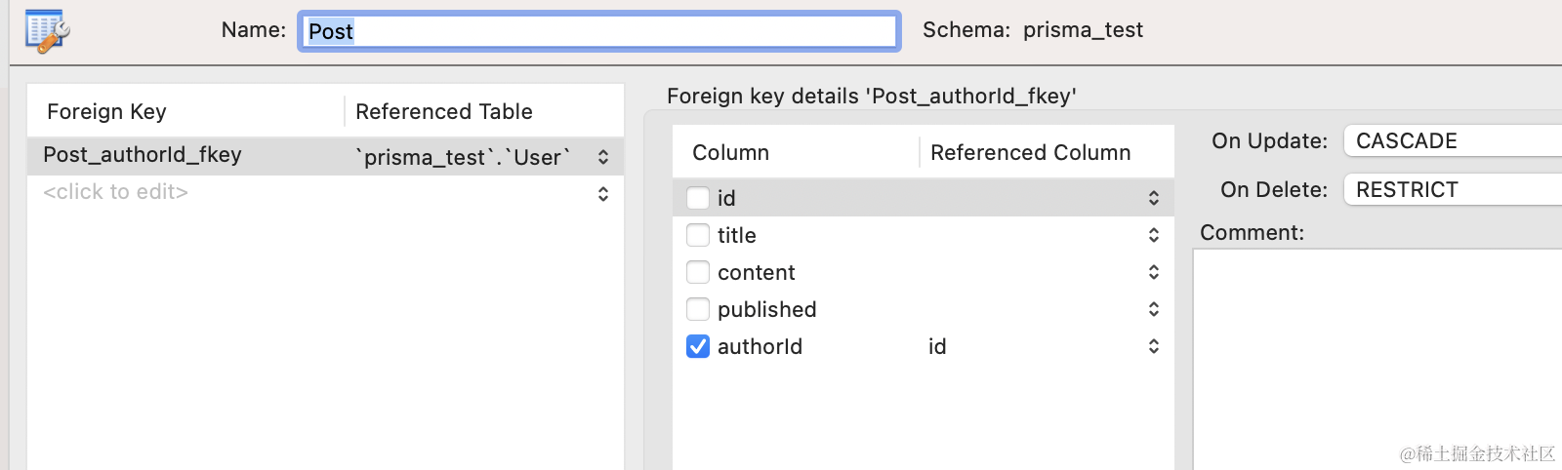
Task: Click the Referenced Column header
Action: 1030,153
